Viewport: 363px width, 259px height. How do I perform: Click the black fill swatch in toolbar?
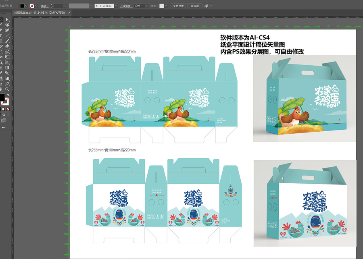[2, 97]
